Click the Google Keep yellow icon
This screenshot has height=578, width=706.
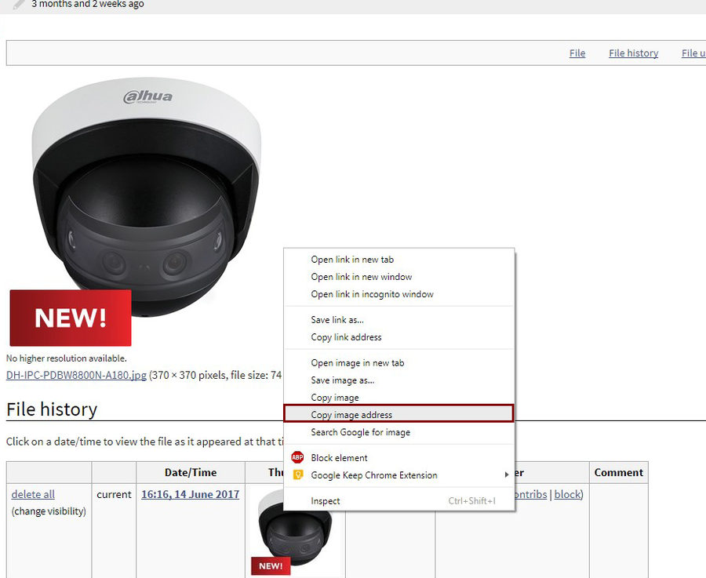pyautogui.click(x=297, y=475)
